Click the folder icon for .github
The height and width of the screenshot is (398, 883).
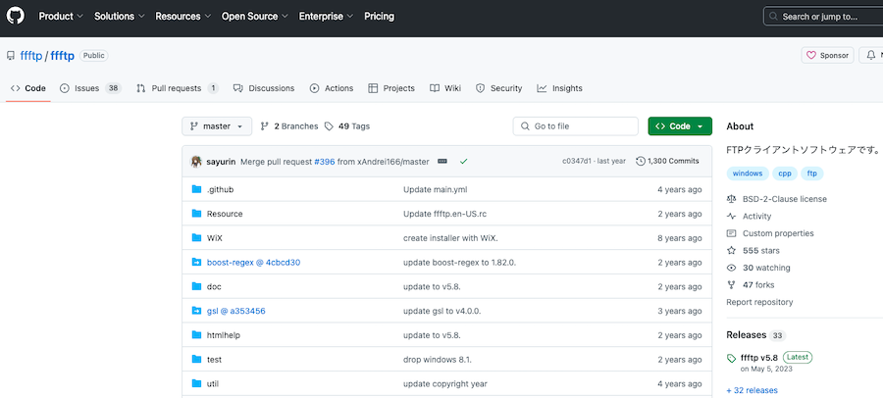196,190
